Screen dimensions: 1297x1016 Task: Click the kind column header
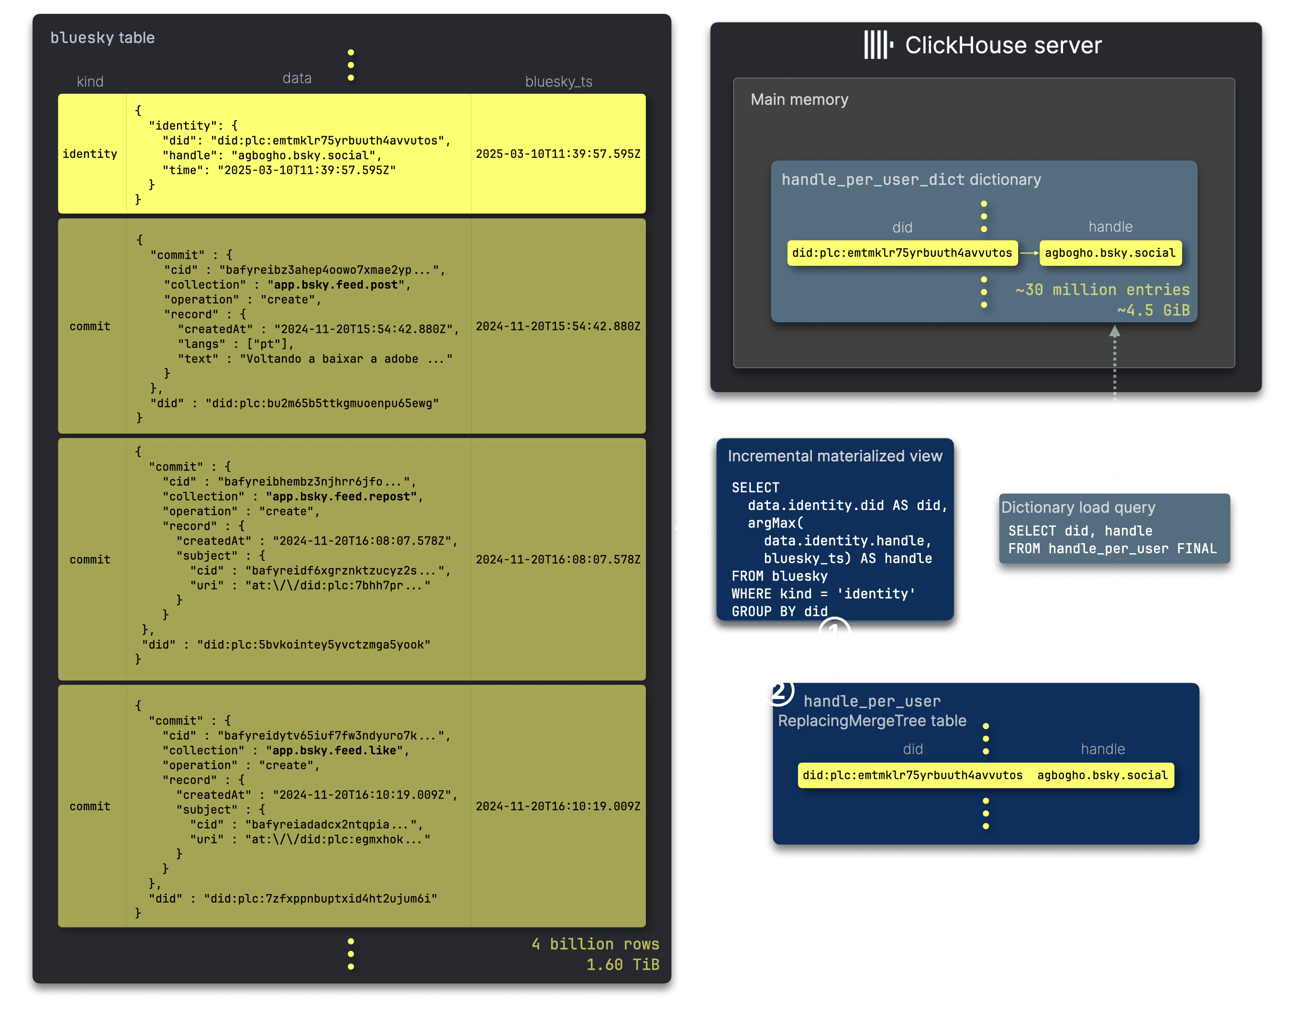coord(90,81)
